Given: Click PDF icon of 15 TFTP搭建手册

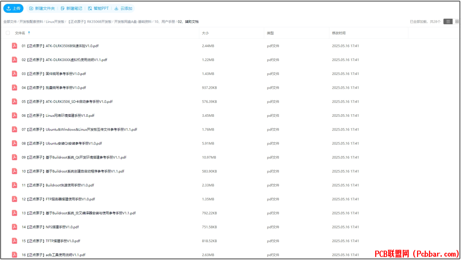Looking at the screenshot, I should point(15,241).
